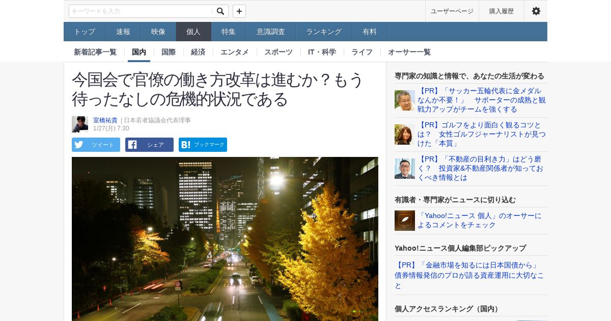Screen dimensions: 611x321
Task: Click 個人アクセスランキング（国内） heading
Action: click(448, 309)
